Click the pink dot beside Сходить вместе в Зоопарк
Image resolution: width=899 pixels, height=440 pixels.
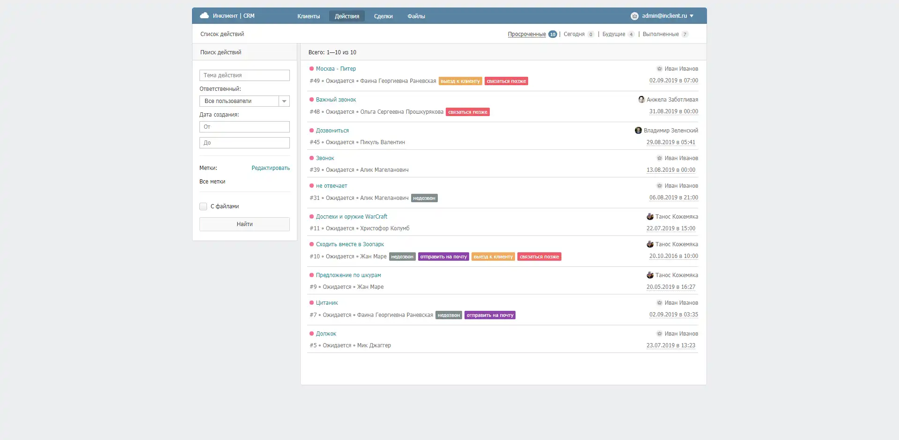tap(311, 244)
